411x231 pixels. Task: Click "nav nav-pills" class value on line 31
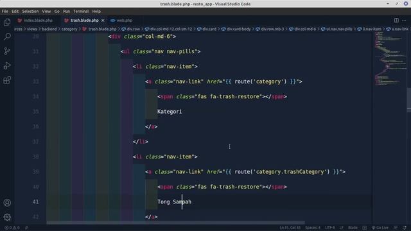(x=174, y=51)
